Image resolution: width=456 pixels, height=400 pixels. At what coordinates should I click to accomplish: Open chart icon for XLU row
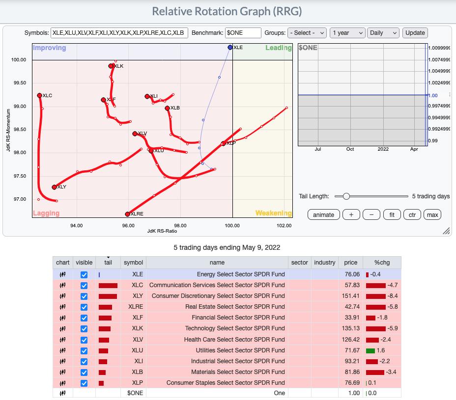point(62,350)
